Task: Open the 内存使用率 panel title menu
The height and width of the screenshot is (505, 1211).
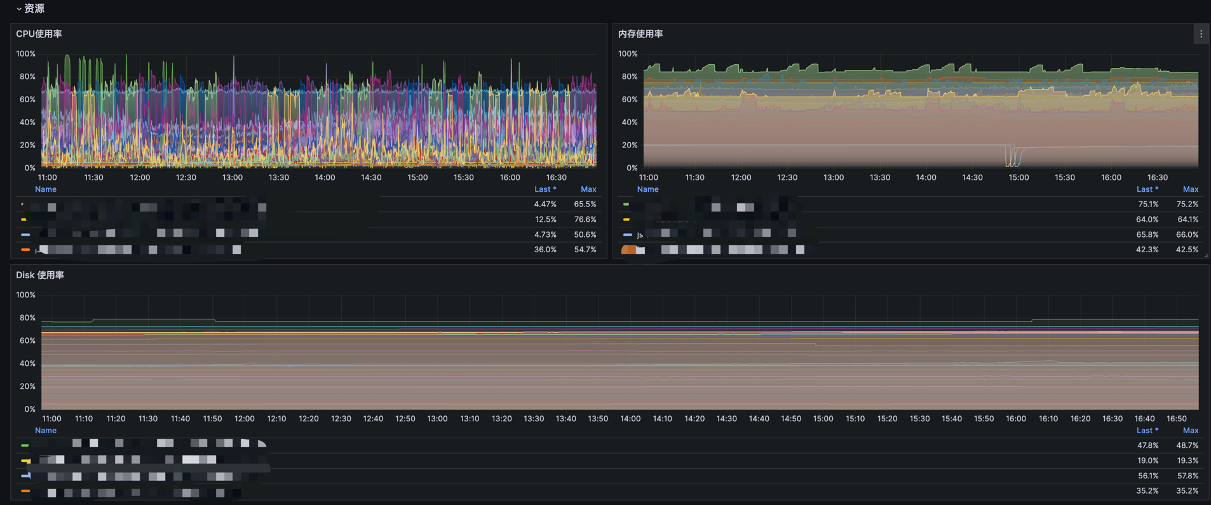Action: pyautogui.click(x=640, y=34)
